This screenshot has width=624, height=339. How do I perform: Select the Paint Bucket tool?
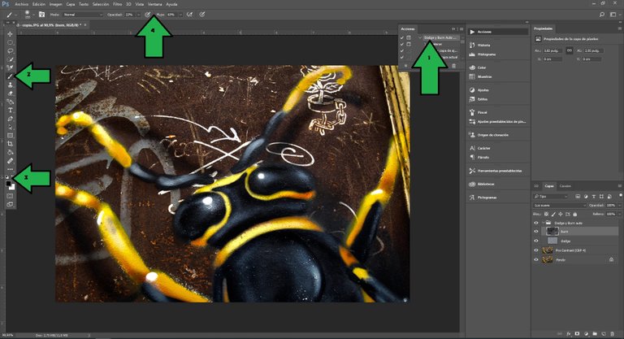pos(10,153)
